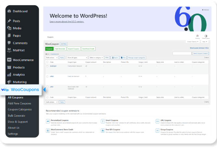This screenshot has width=217, height=148.
Task: Click the top Apply button
Action: (x=62, y=58)
